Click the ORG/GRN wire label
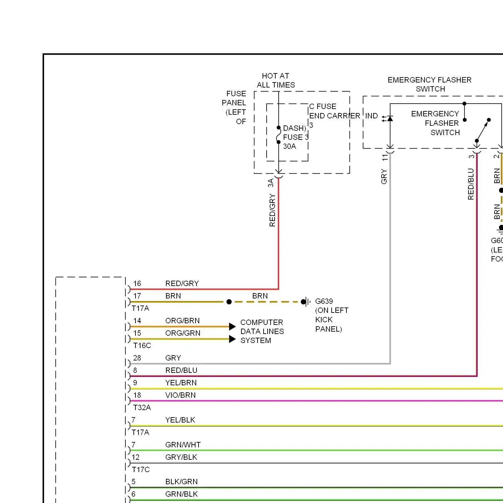 tap(183, 333)
